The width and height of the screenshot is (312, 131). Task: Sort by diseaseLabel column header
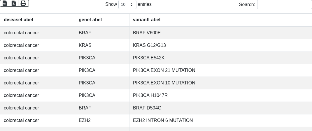[x=38, y=20]
